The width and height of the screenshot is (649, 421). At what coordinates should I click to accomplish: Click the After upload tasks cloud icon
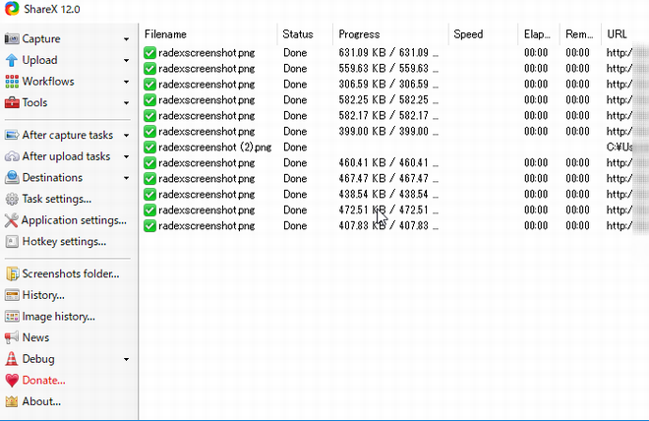(12, 156)
